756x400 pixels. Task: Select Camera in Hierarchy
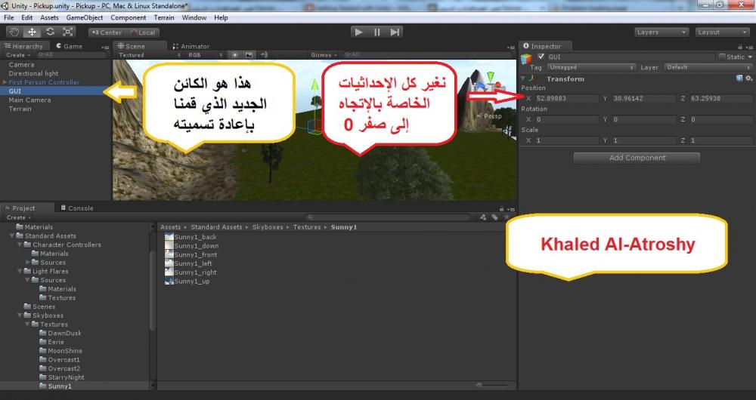[x=21, y=64]
